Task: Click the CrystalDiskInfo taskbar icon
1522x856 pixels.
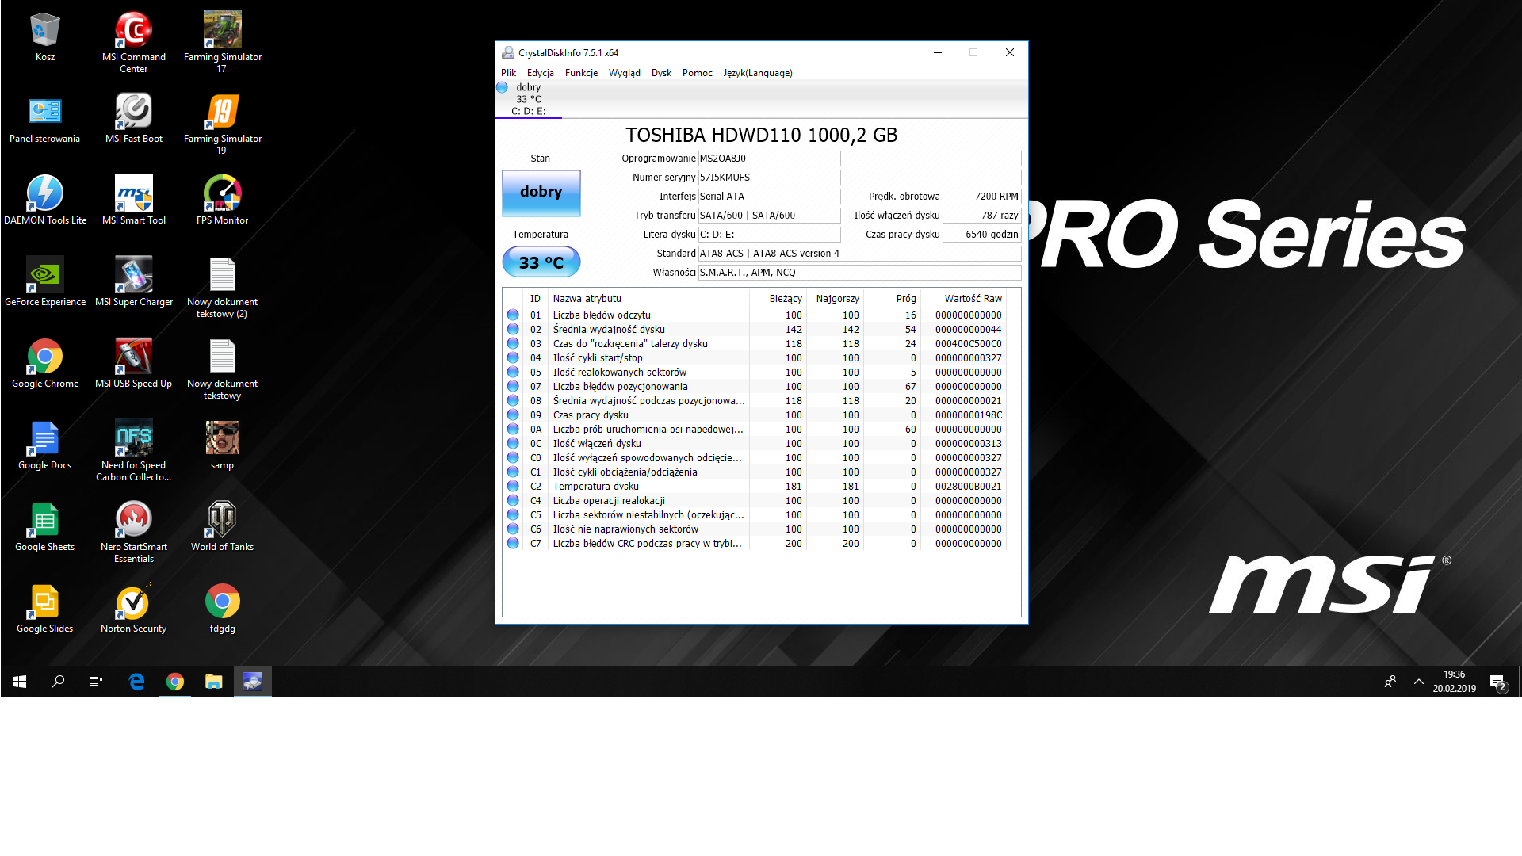Action: click(x=253, y=682)
